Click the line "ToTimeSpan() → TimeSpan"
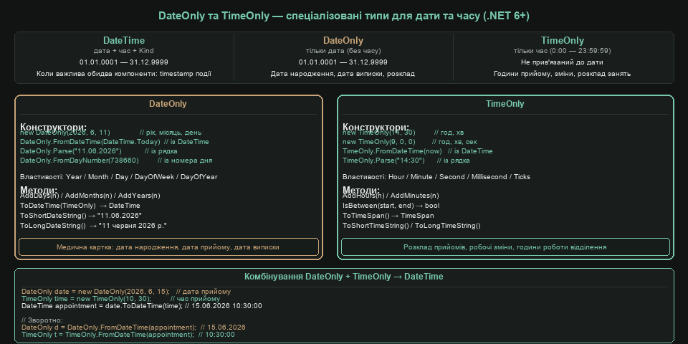The image size is (688, 344). point(388,216)
